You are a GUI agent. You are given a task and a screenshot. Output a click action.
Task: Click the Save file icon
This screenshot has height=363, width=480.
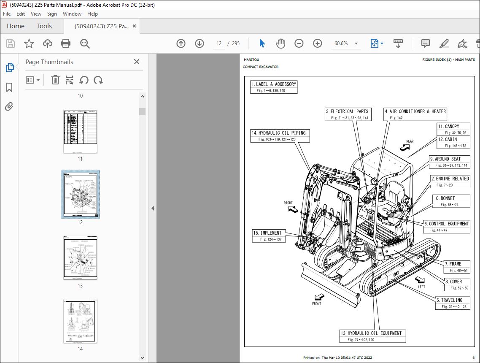pos(11,43)
